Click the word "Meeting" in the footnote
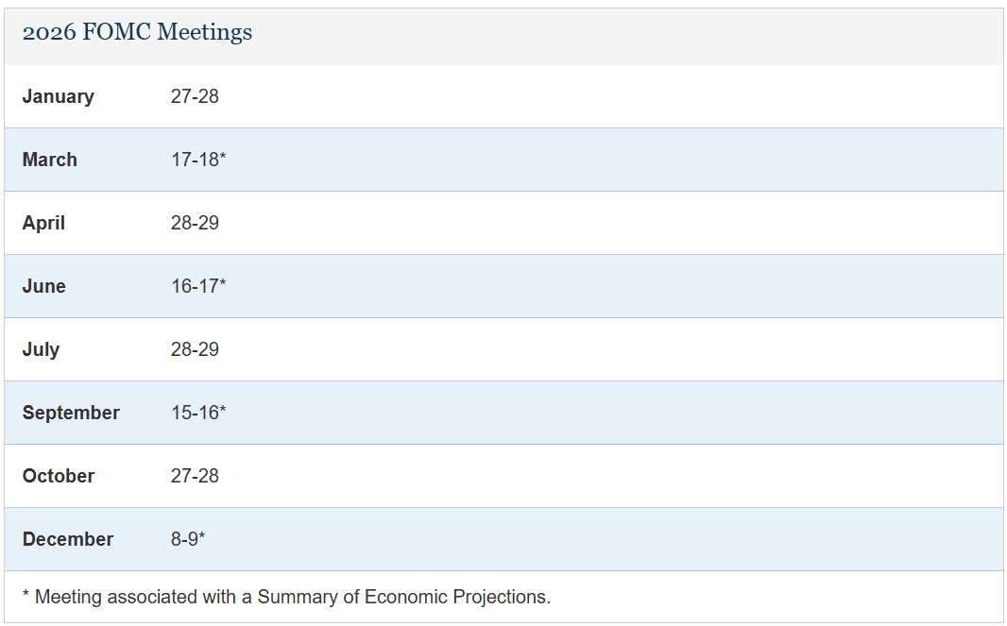This screenshot has height=626, width=1007. pos(69,597)
